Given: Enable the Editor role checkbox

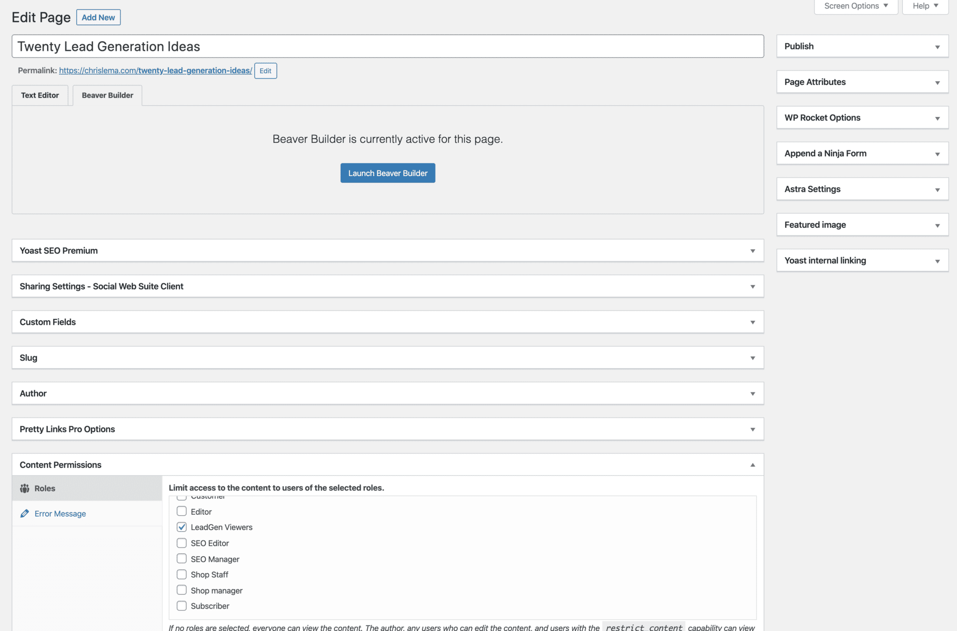Looking at the screenshot, I should (x=182, y=511).
